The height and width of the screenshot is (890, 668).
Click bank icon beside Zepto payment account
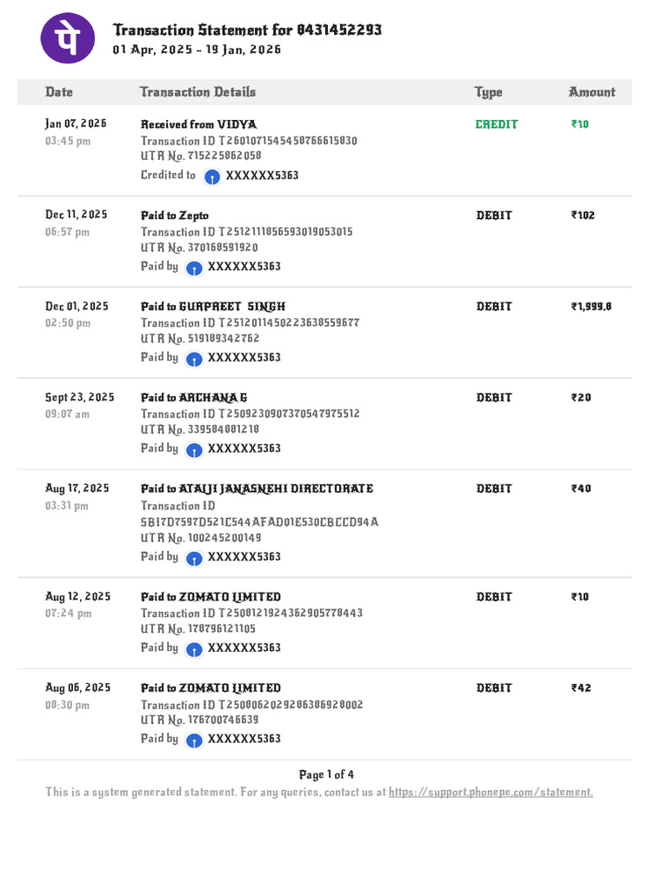195,268
